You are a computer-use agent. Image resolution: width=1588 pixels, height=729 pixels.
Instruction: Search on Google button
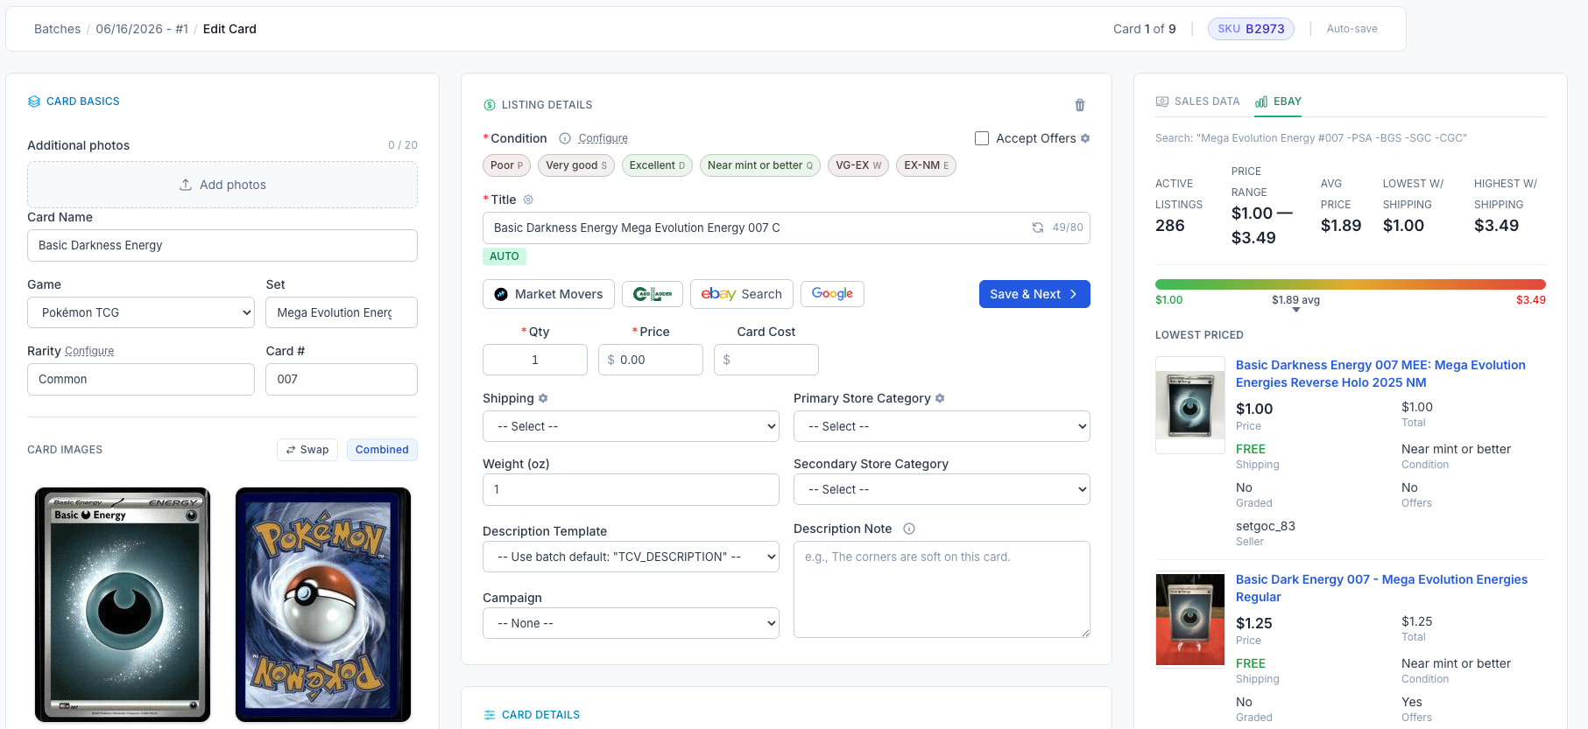832,294
